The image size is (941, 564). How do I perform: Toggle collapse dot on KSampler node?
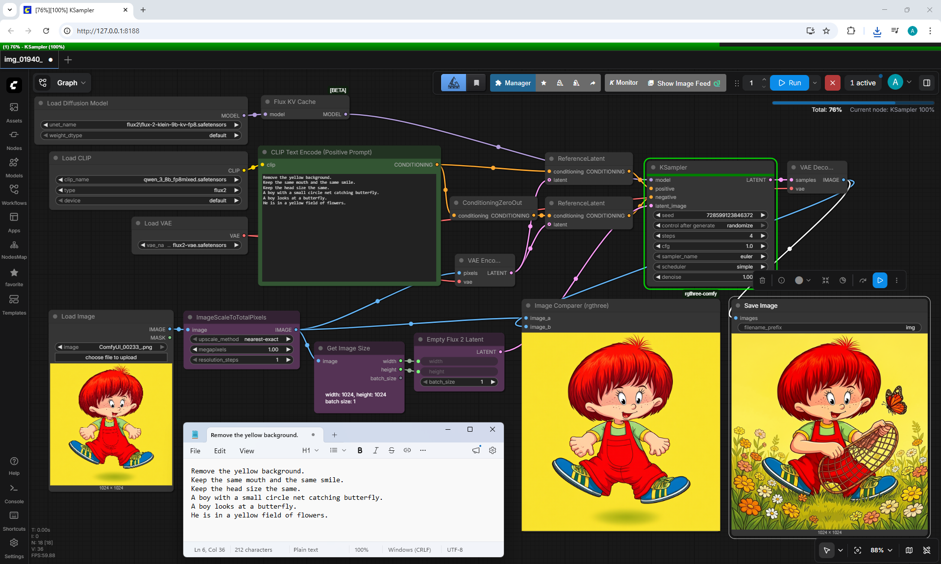(653, 167)
